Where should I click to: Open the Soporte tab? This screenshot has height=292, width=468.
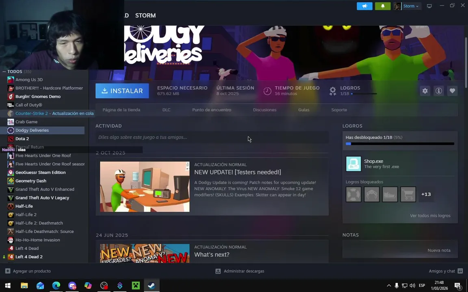[x=339, y=110]
